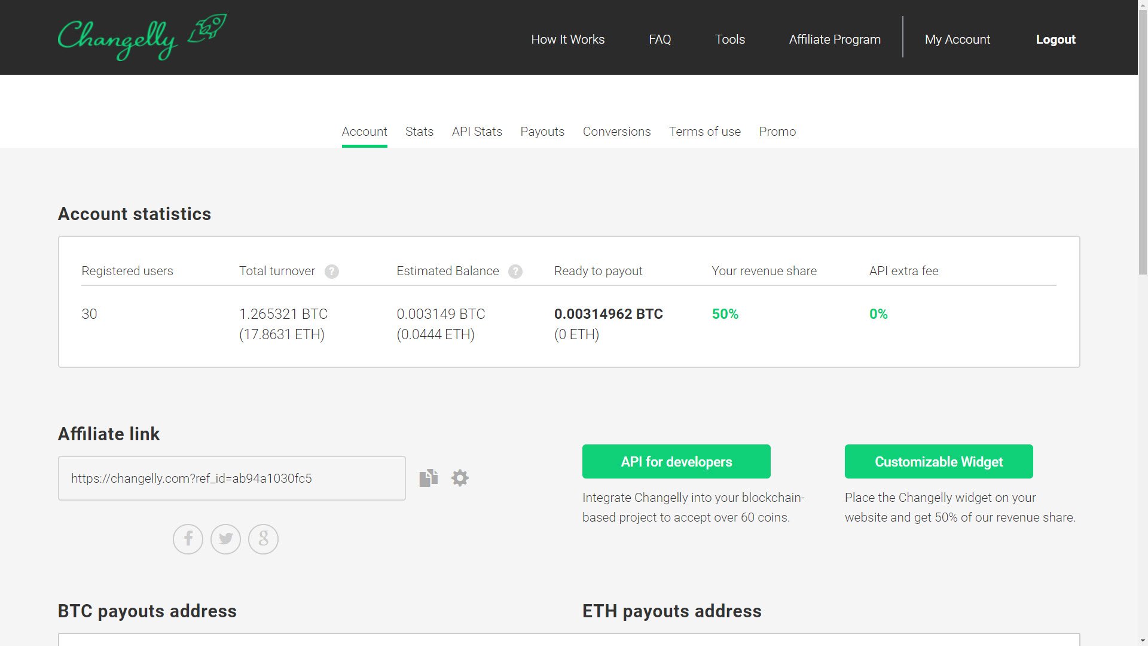The width and height of the screenshot is (1148, 646).
Task: Switch to the Stats tab
Action: coord(420,131)
